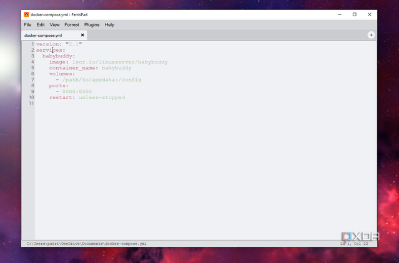Open the File menu
The width and height of the screenshot is (399, 263).
pyautogui.click(x=27, y=25)
